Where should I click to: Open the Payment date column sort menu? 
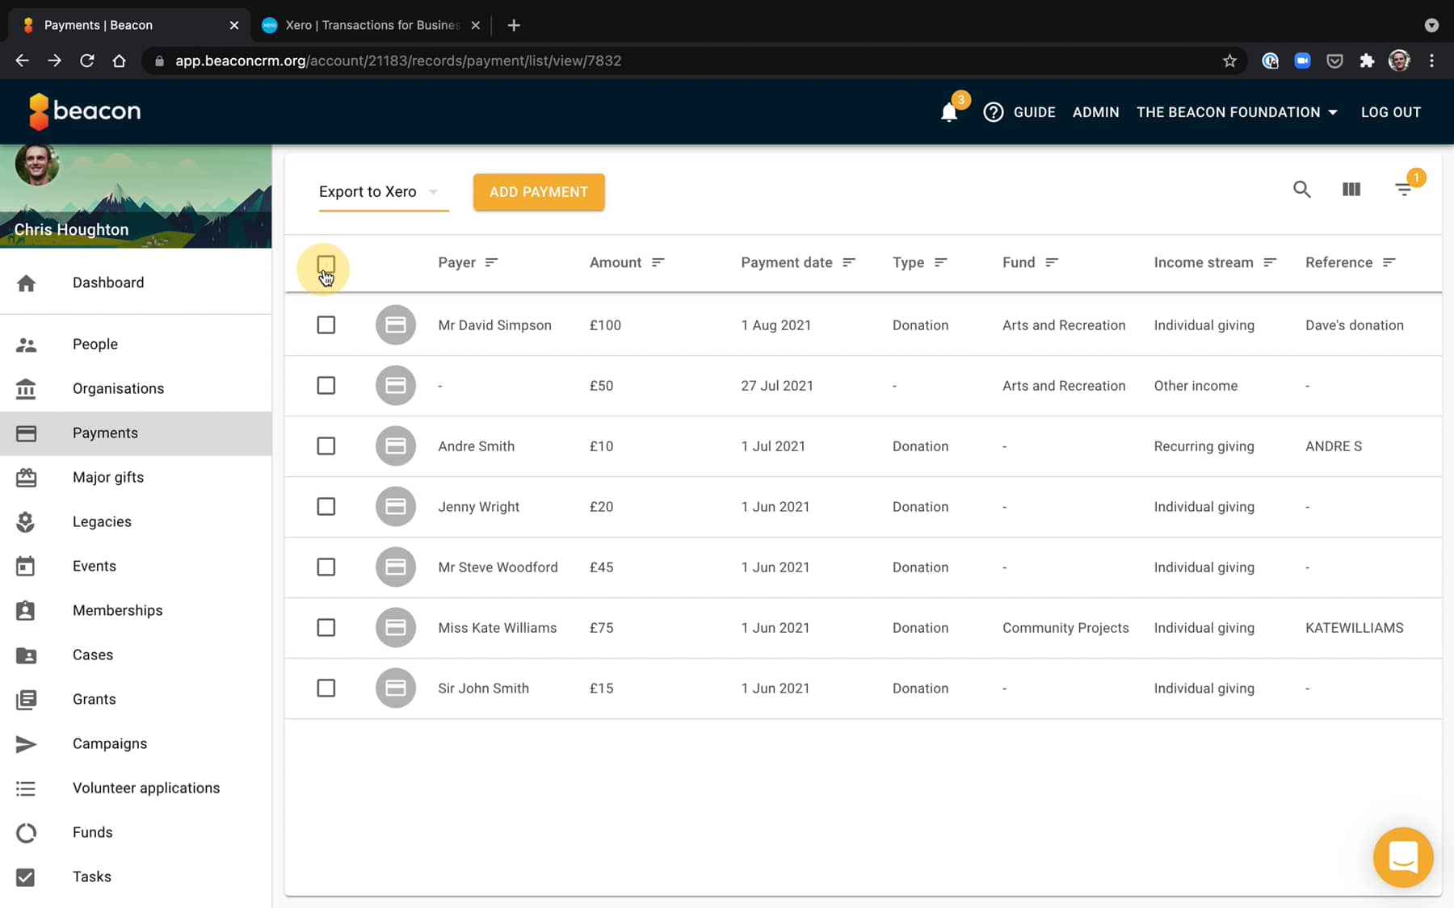click(849, 262)
